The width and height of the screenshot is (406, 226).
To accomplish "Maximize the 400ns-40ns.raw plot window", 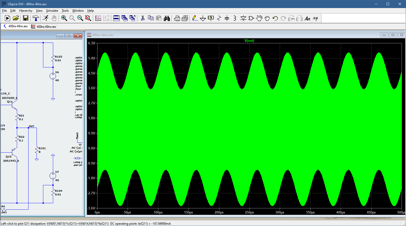I will 393,35.
